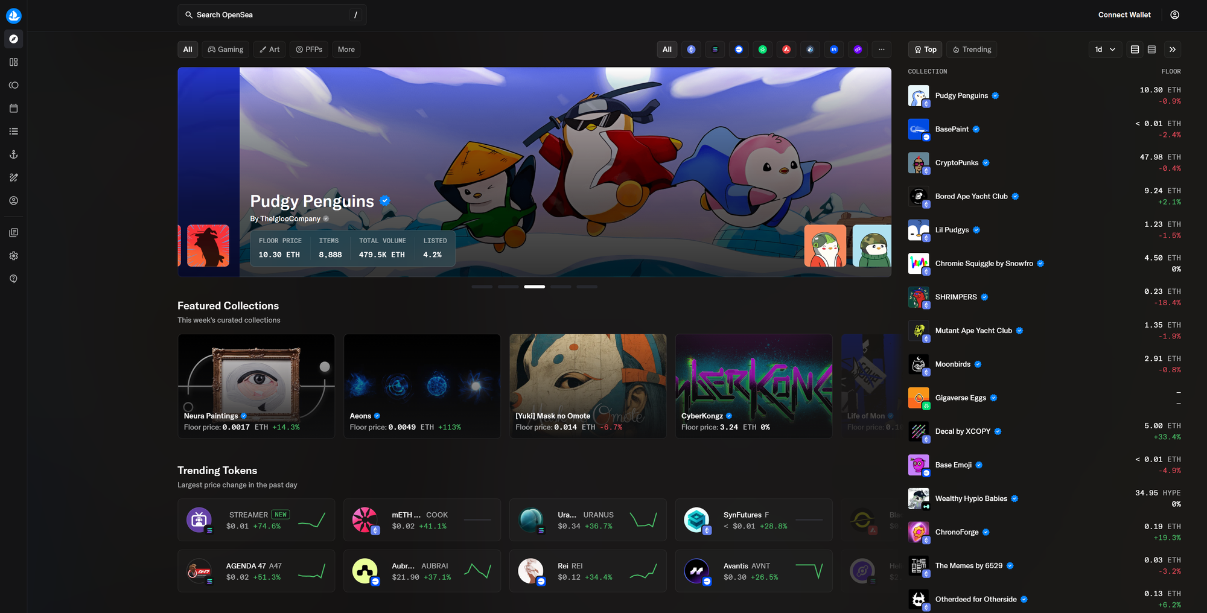Open Decal by XCOPY ranking row
This screenshot has width=1207, height=613.
[x=1045, y=431]
